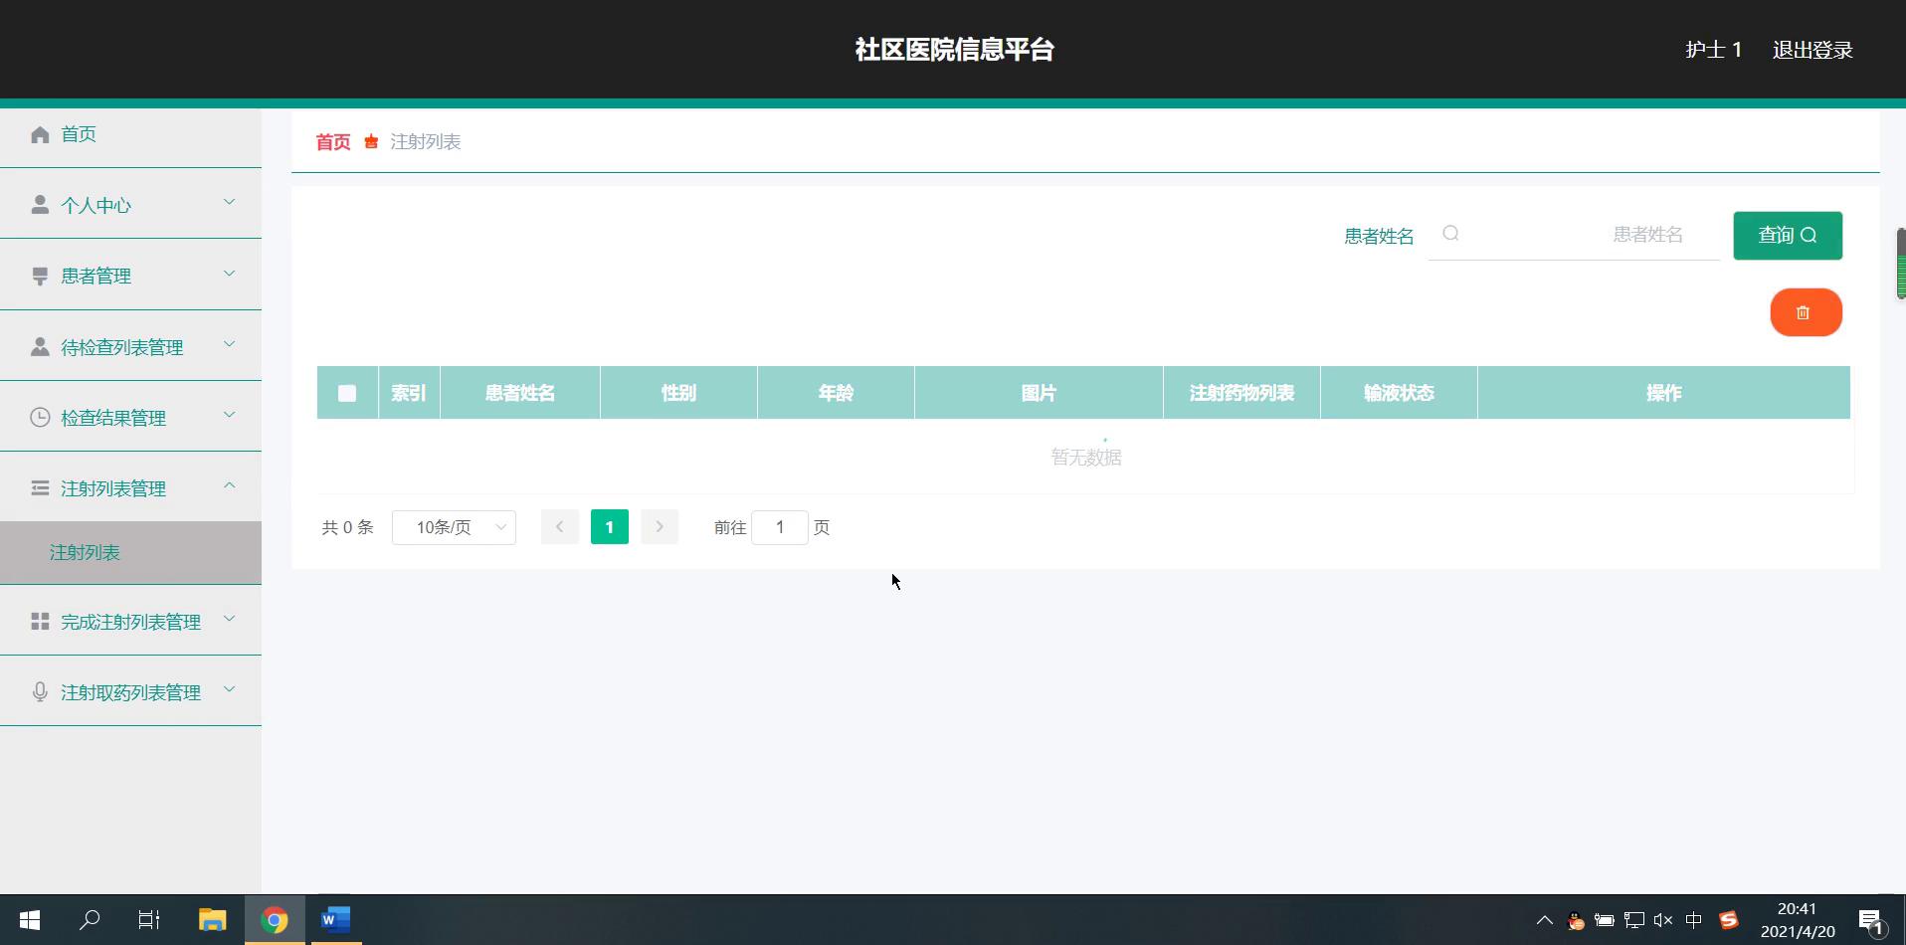Click the grid icon beside 完成注射列表管理

click(x=40, y=622)
